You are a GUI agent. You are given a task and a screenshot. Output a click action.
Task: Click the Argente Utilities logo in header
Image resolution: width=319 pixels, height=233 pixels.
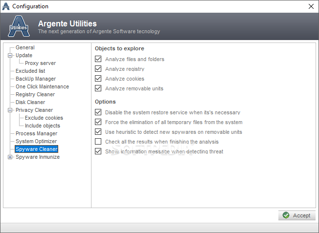(x=19, y=26)
